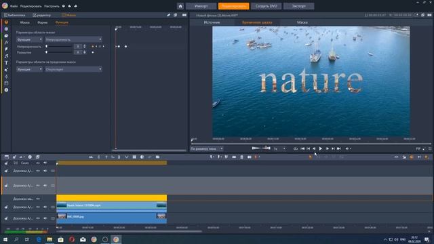
Task: Switch preview to Источник tab
Action: pyautogui.click(x=212, y=22)
